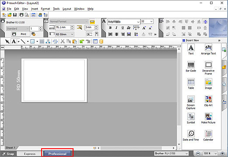The image size is (228, 157).
Task: Open the Edit menu
Action: coord(17,9)
